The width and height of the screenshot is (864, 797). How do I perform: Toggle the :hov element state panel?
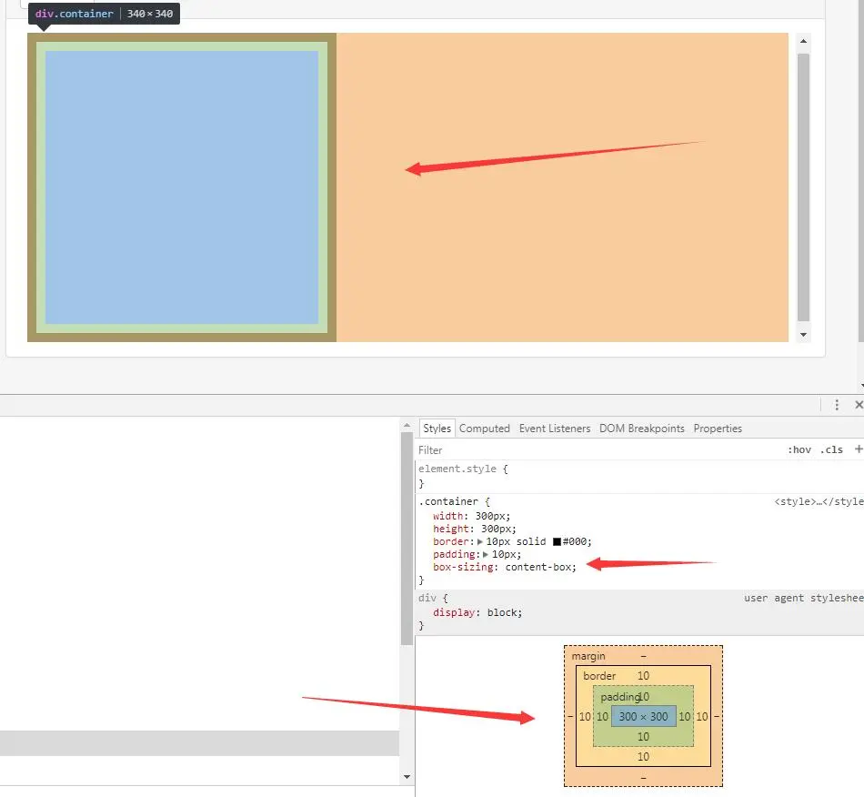tap(799, 449)
